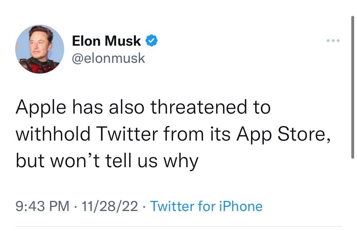Open the @elonmusk handle link
The width and height of the screenshot is (357, 231).
[109, 58]
